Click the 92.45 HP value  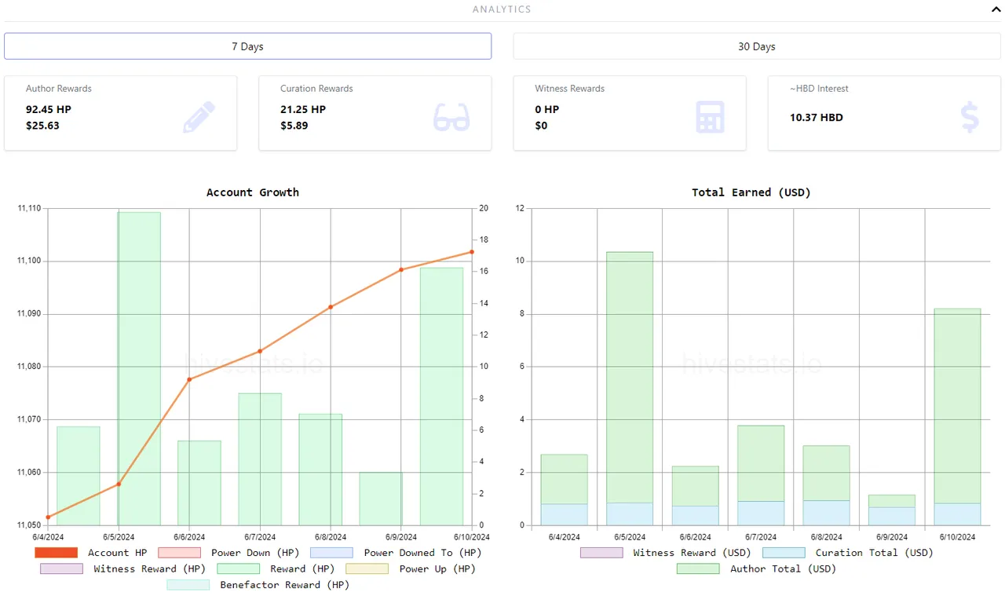pos(49,110)
